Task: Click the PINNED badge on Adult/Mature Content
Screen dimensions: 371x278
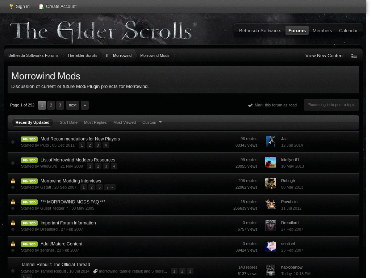Action: tap(29, 244)
